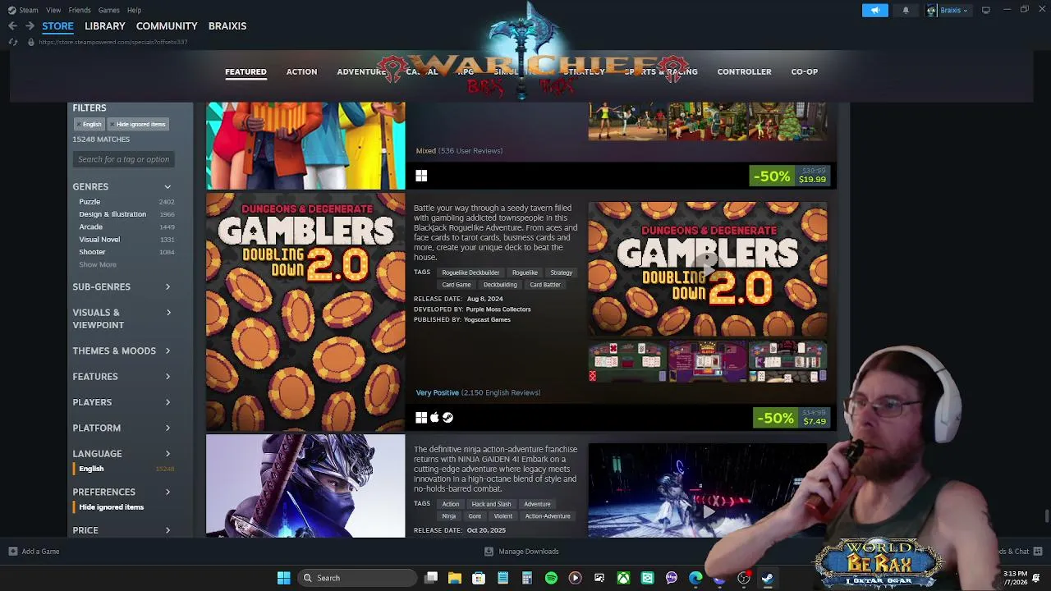Open Microsoft Edge from the taskbar
Viewport: 1051px width, 591px height.
coord(695,578)
